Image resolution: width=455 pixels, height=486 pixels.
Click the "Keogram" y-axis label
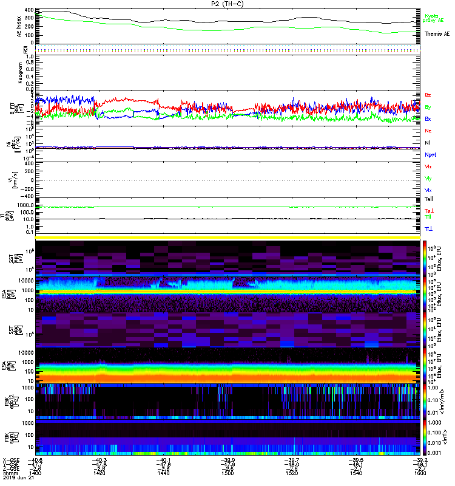20,72
